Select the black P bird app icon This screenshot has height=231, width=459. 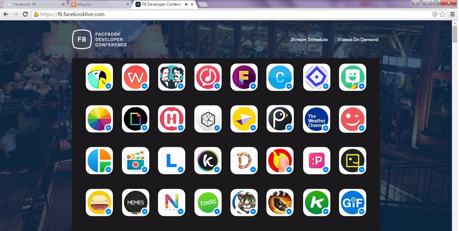click(280, 119)
